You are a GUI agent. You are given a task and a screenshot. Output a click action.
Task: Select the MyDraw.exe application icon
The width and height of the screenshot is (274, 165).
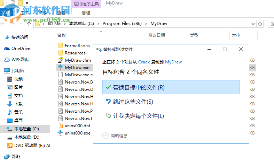(x=61, y=67)
